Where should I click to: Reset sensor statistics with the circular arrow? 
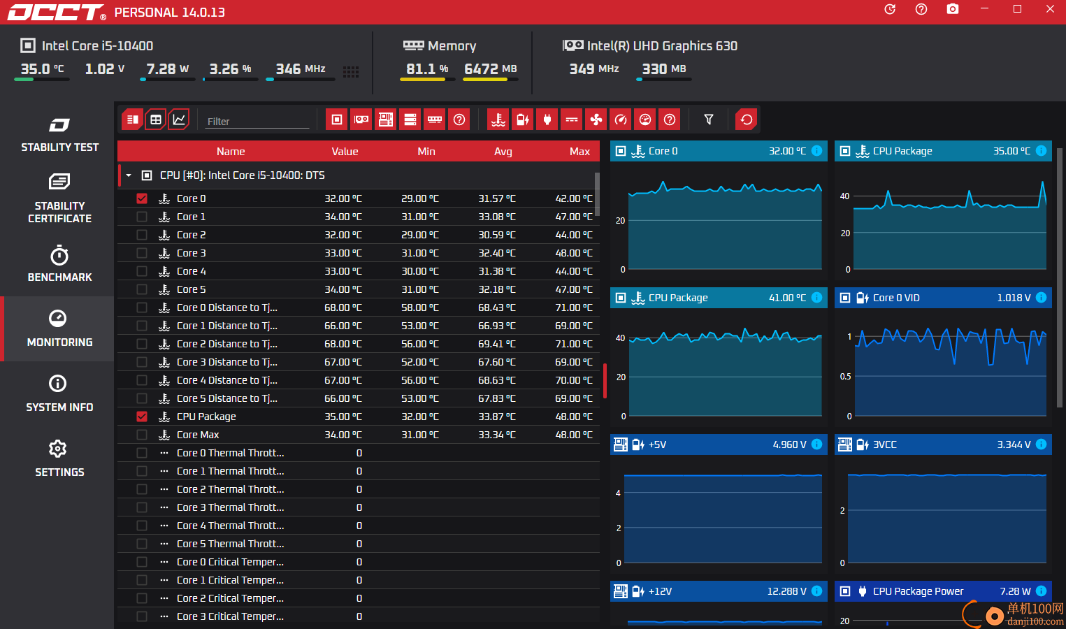pyautogui.click(x=747, y=120)
